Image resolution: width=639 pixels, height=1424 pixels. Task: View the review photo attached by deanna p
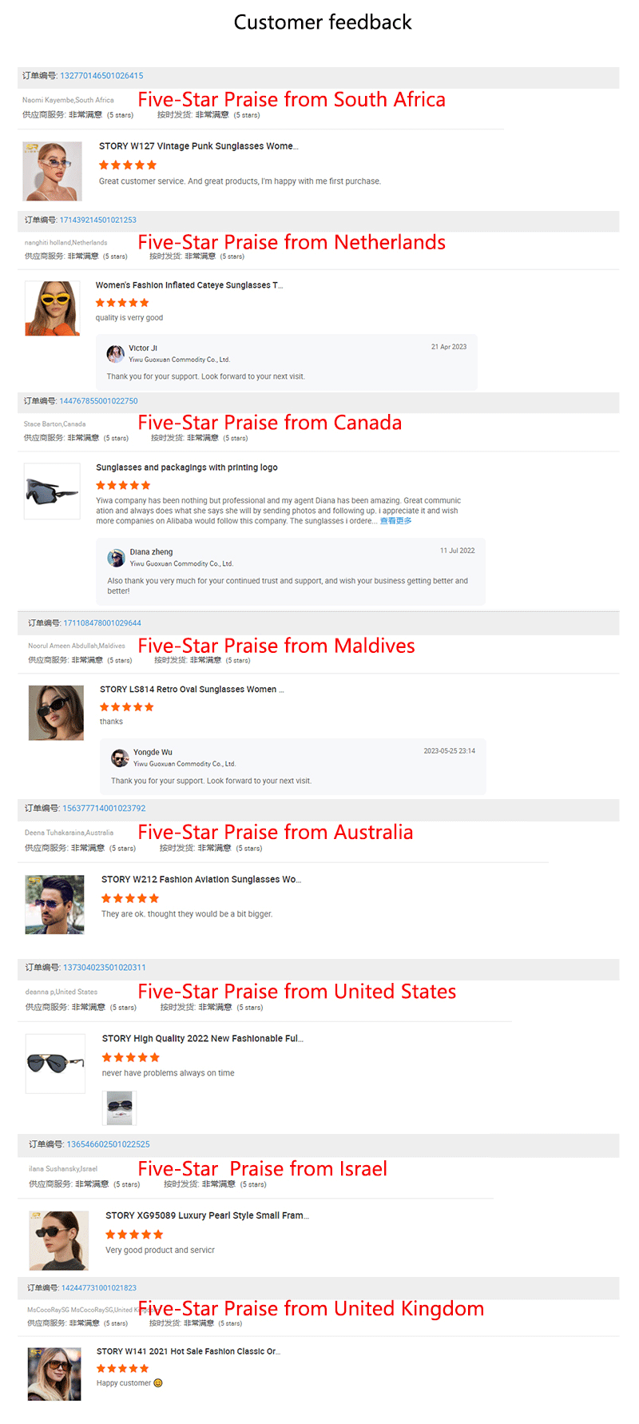pos(120,1108)
